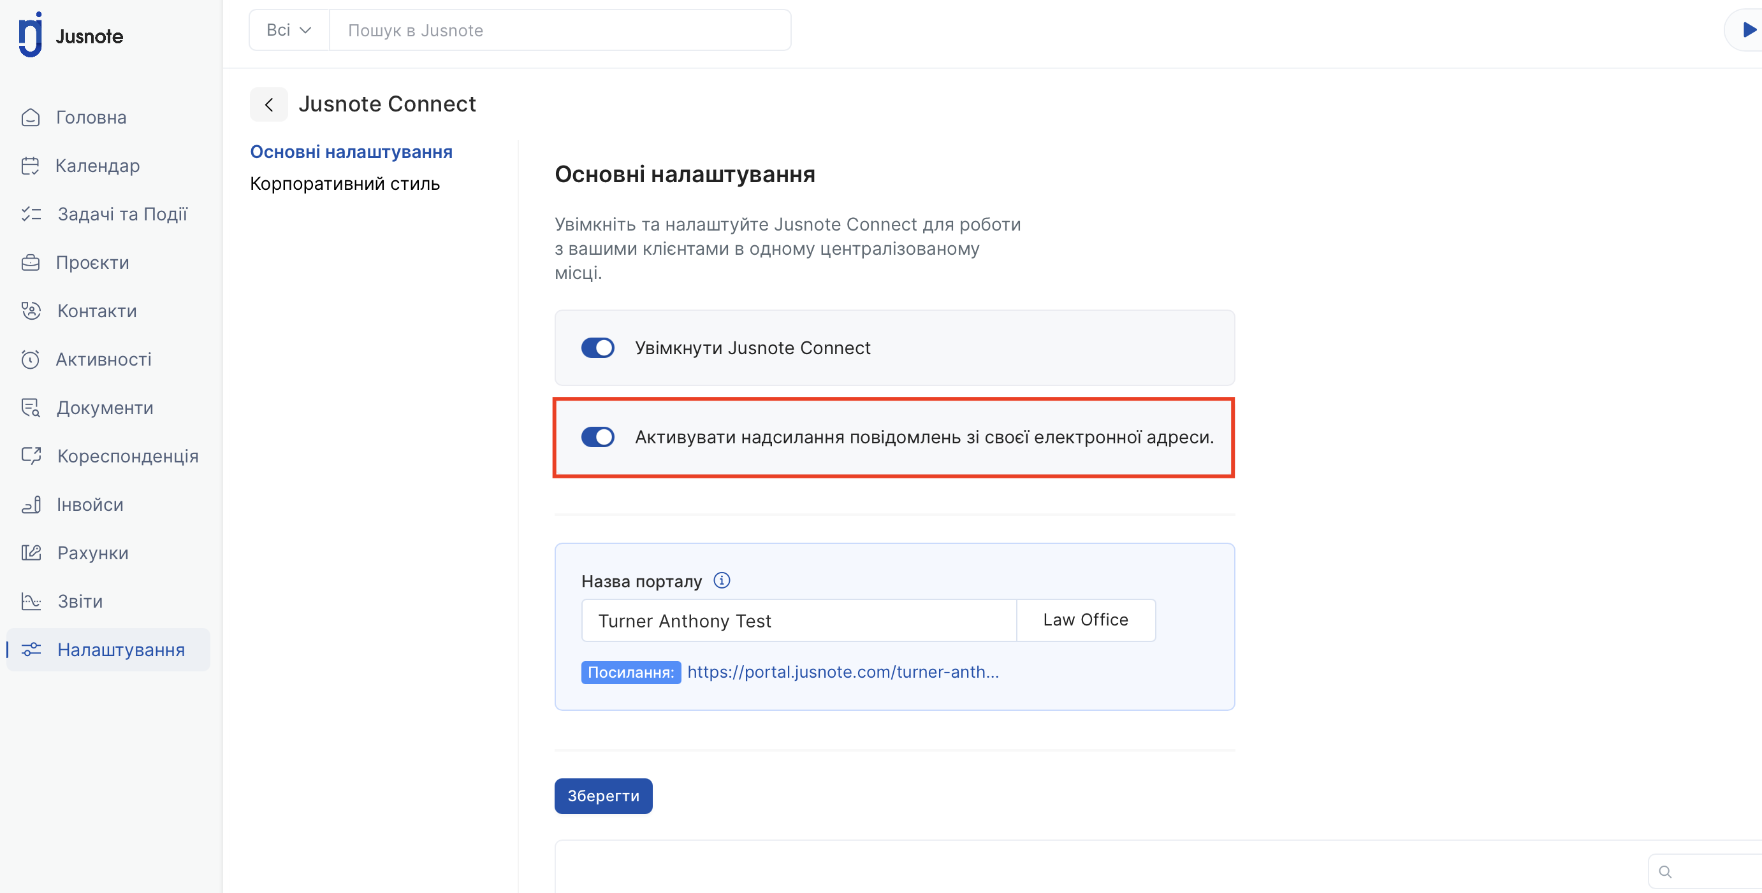
Task: Open the Звіти chart icon
Action: point(31,601)
